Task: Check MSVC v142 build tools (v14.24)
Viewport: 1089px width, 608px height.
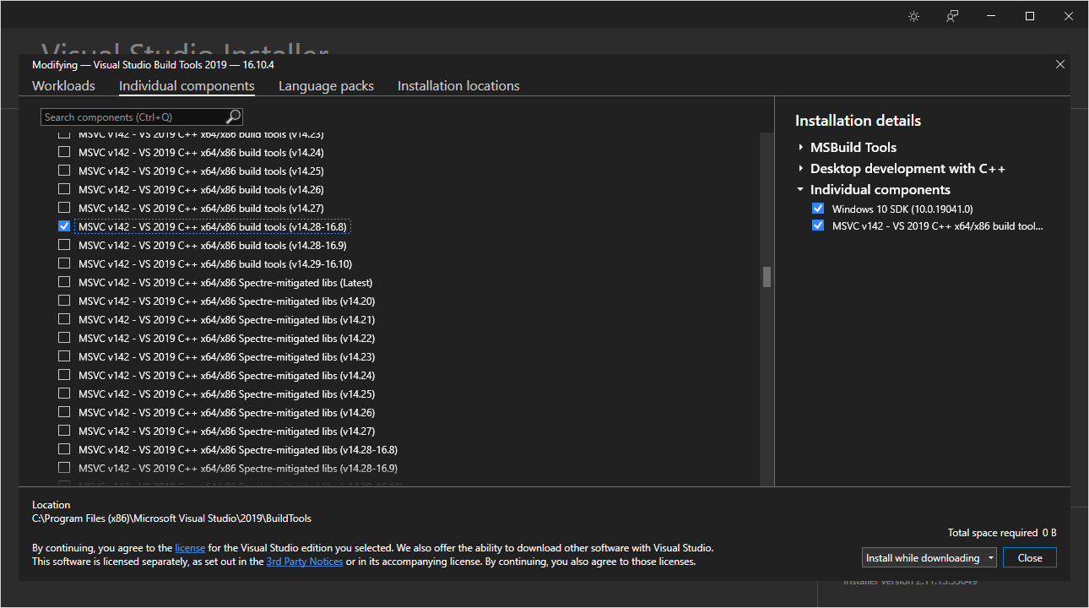Action: (x=64, y=152)
